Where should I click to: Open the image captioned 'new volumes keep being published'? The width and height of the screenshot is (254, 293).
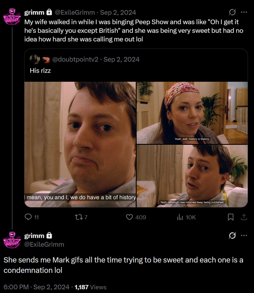pos(192,176)
